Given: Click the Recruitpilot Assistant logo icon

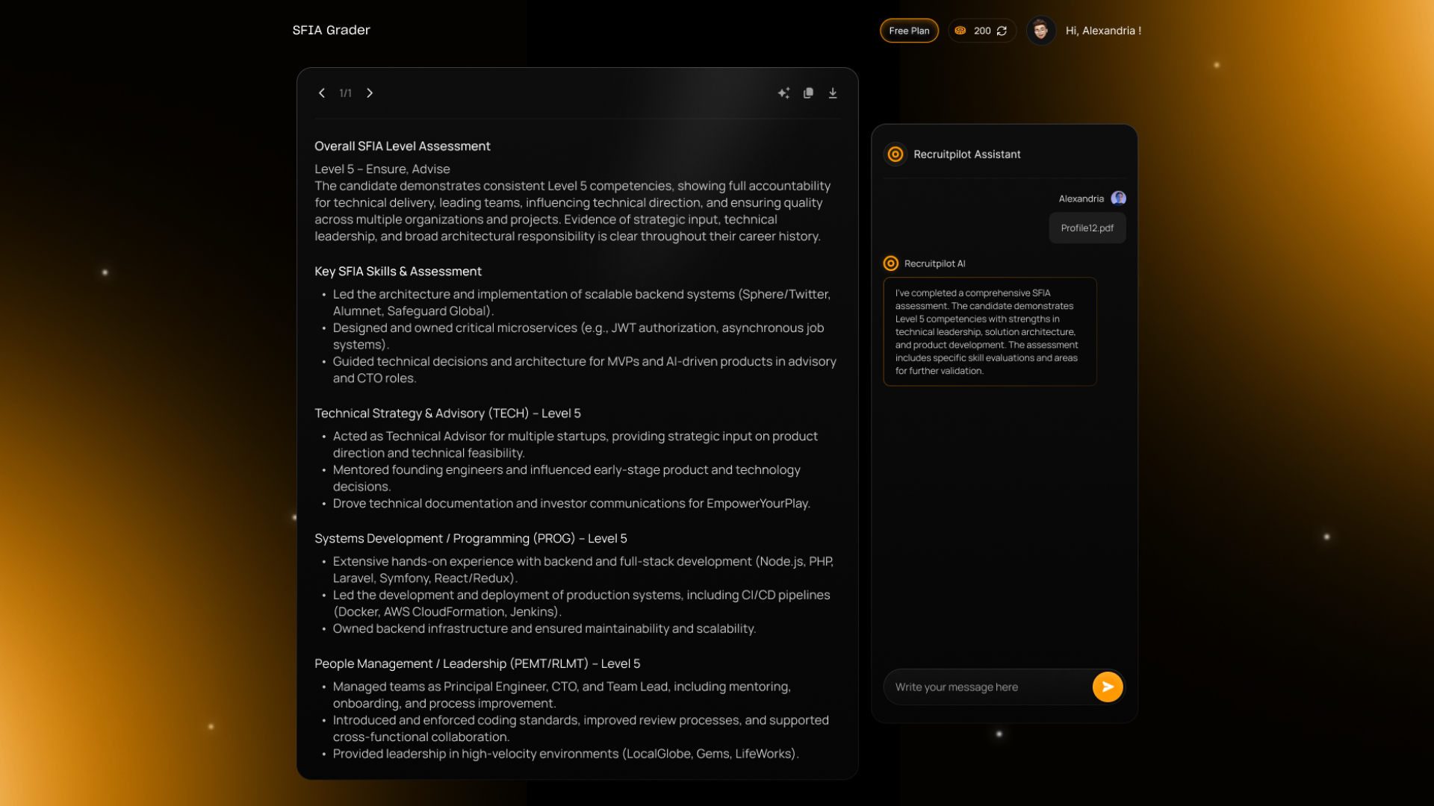Looking at the screenshot, I should coord(895,154).
